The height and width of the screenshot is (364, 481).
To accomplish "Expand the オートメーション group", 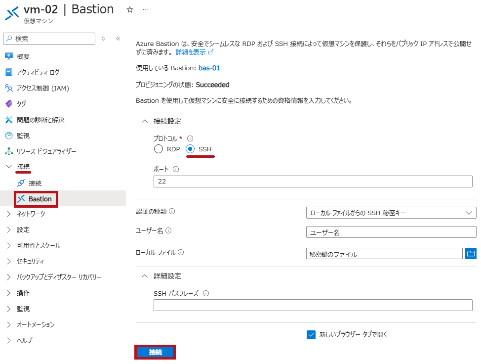I will click(x=9, y=324).
